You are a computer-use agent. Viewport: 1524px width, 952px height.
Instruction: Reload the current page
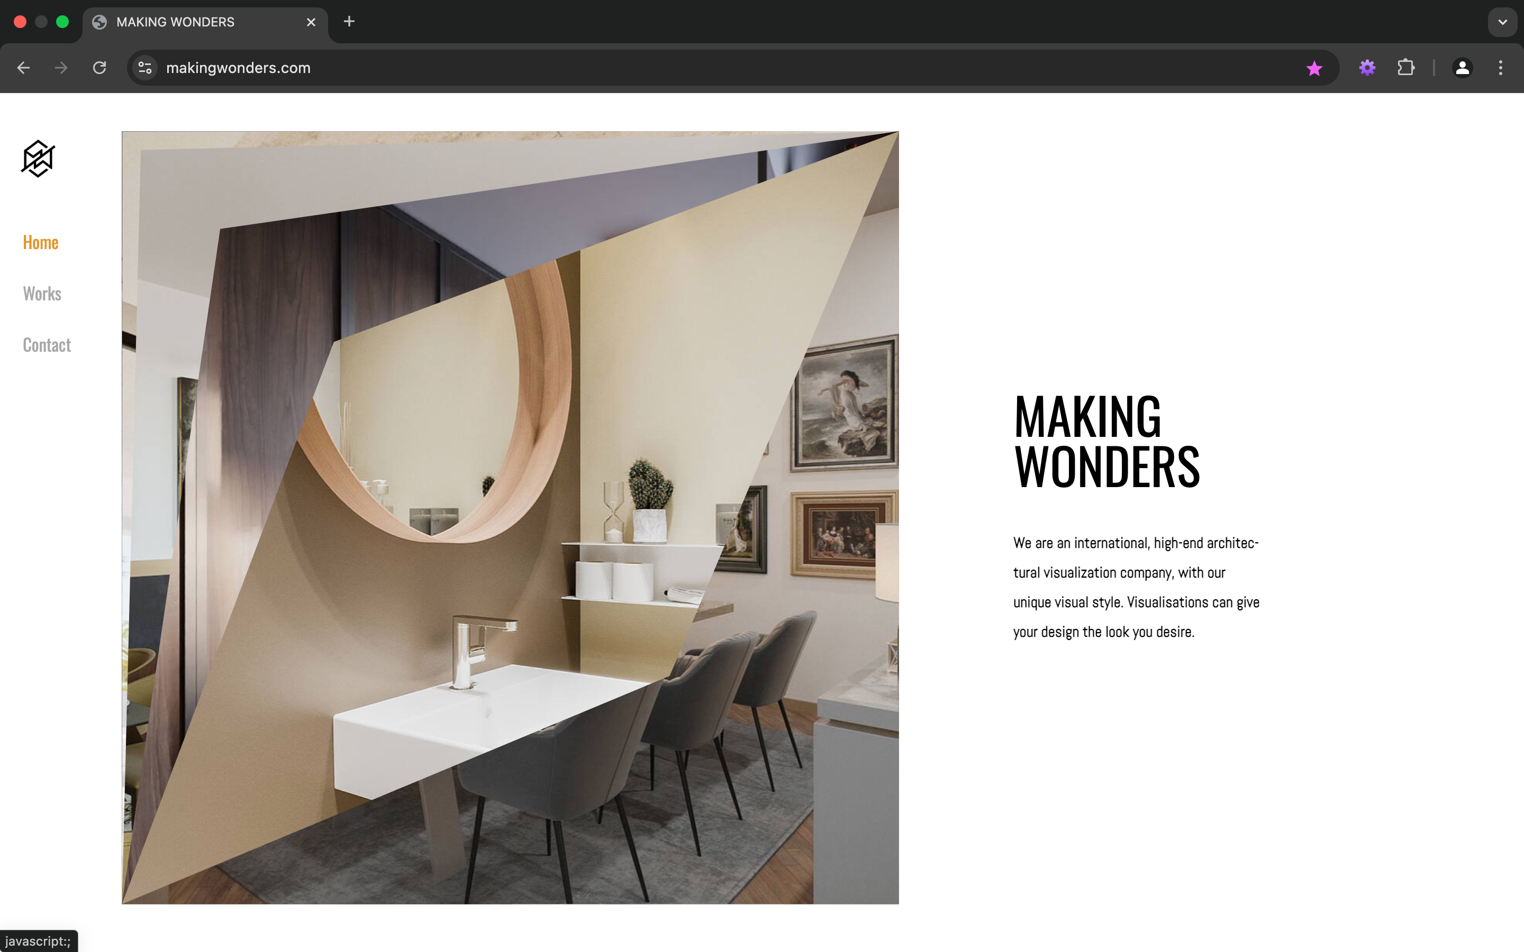99,68
